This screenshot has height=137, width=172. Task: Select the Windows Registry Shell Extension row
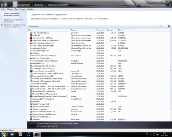(x=81, y=114)
